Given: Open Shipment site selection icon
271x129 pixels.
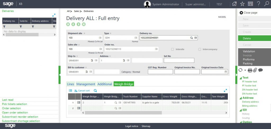Looking at the screenshot, I should coord(100,38).
